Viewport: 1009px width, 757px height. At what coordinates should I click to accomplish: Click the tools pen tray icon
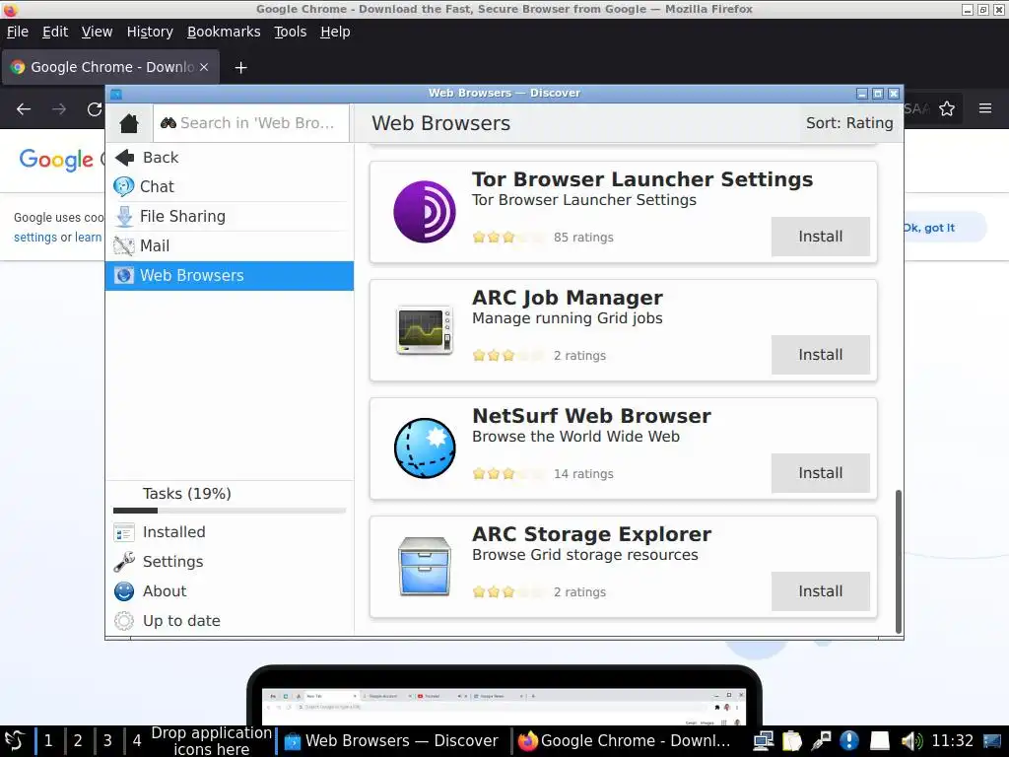coord(821,741)
